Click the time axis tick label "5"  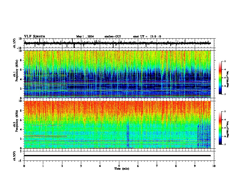tap(119, 166)
